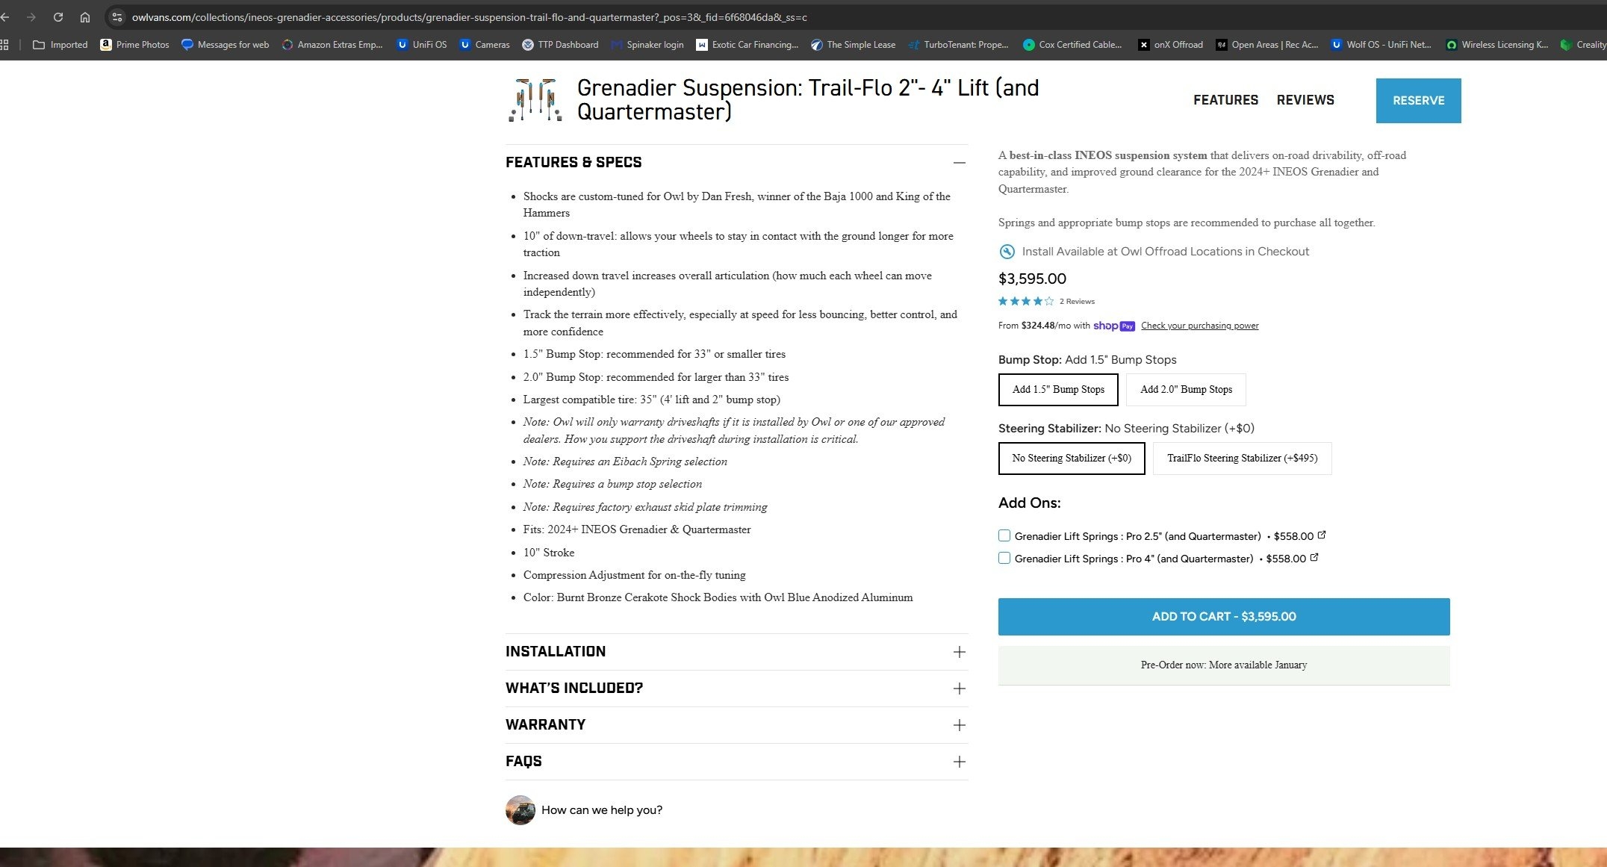Open the chat widget avatar
The height and width of the screenshot is (867, 1607).
tap(520, 810)
